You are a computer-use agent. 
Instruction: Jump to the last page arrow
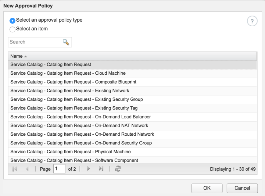tap(101, 169)
